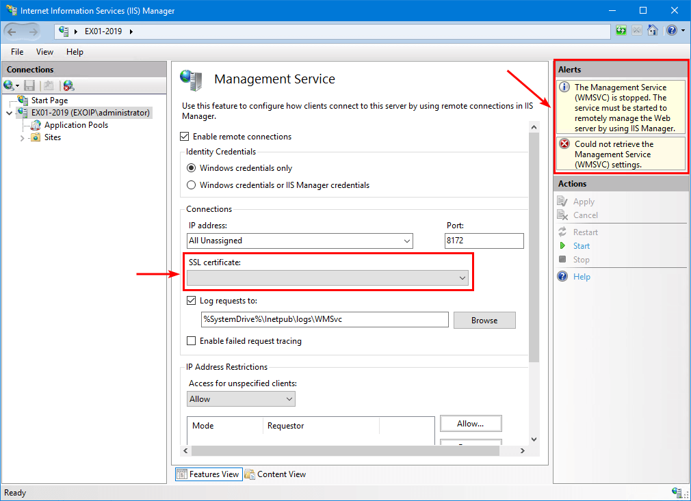Click the Start Page icon in tree

23,100
